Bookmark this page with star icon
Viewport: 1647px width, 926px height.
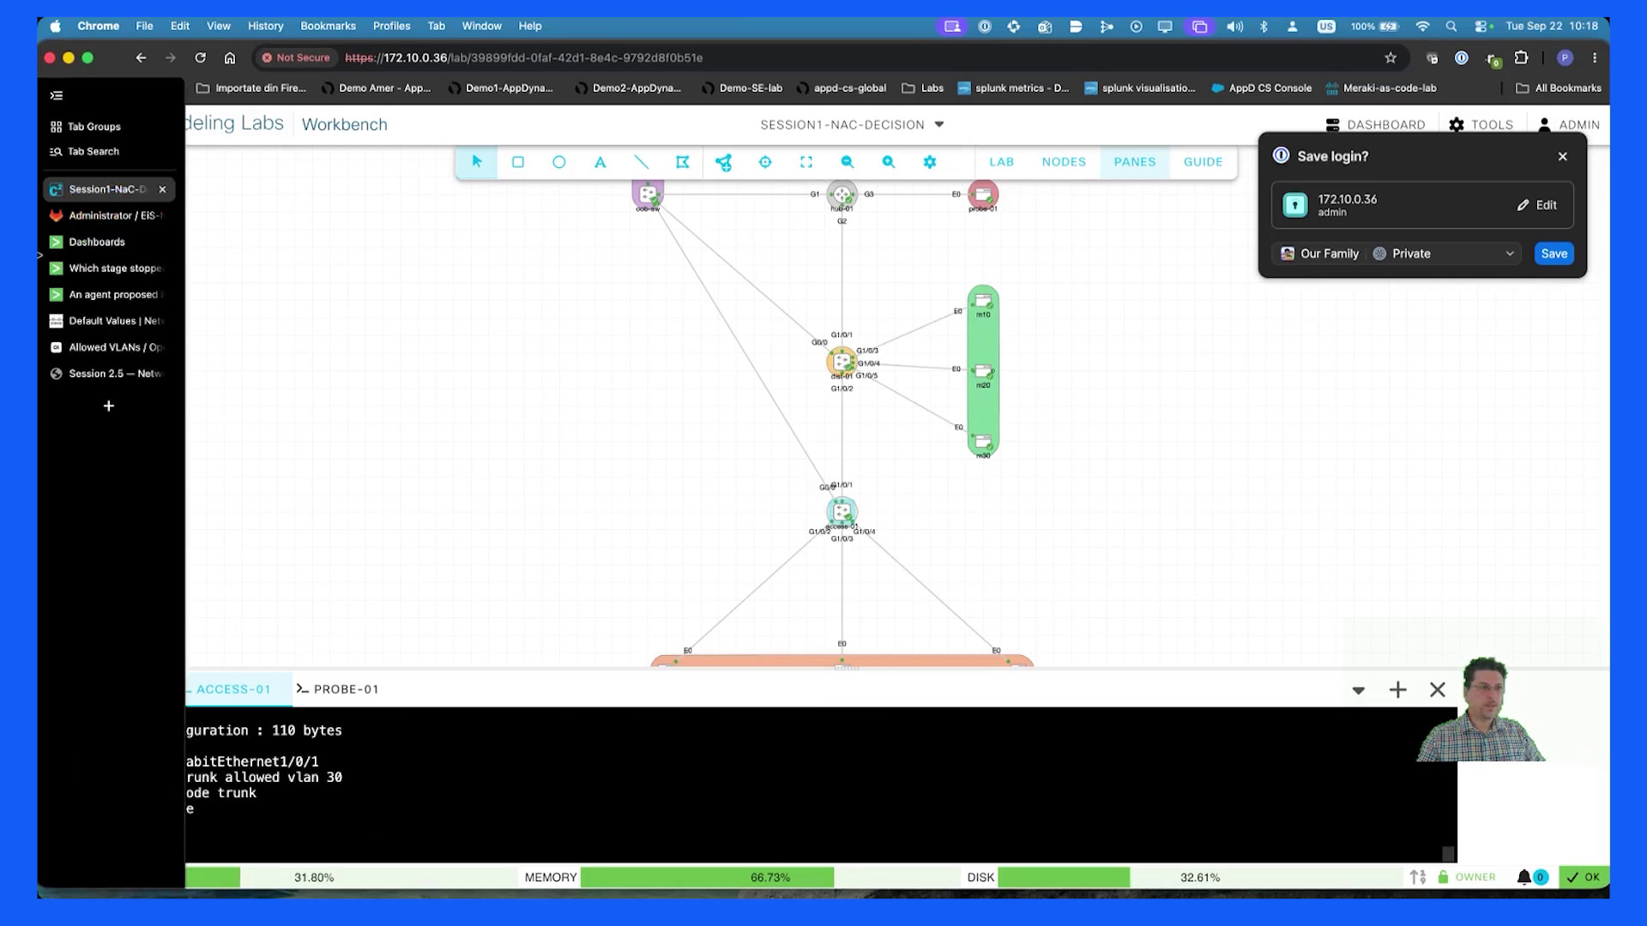[x=1391, y=57]
